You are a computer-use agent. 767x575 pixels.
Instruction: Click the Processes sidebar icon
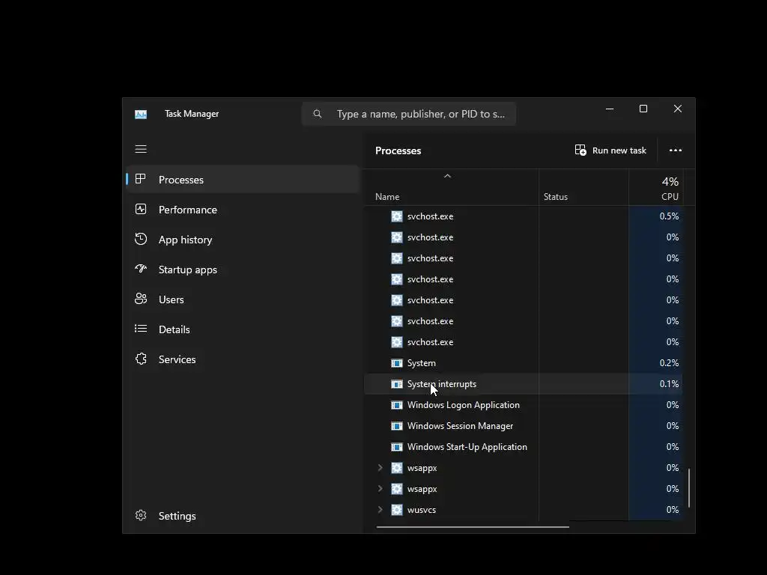[140, 179]
